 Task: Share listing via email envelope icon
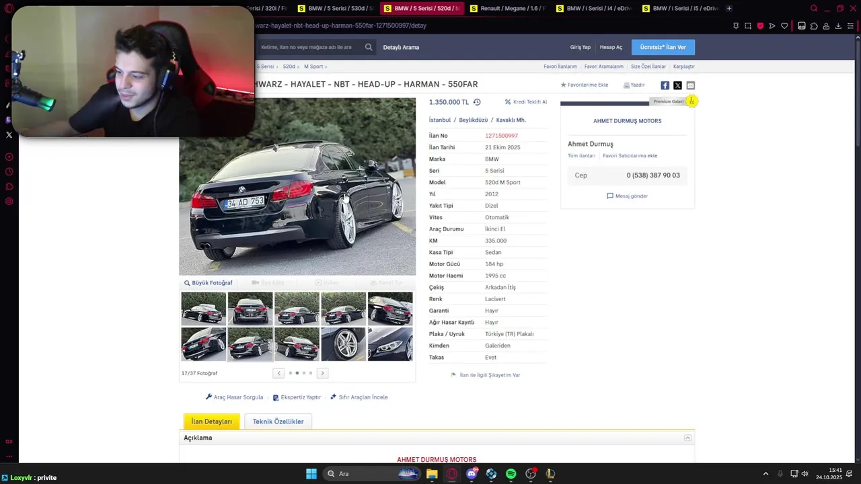pos(690,85)
